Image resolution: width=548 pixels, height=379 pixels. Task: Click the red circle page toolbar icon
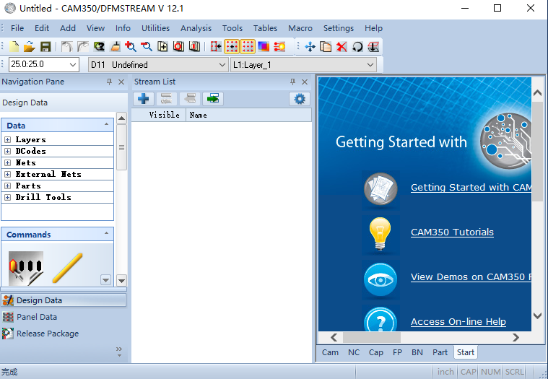178,46
